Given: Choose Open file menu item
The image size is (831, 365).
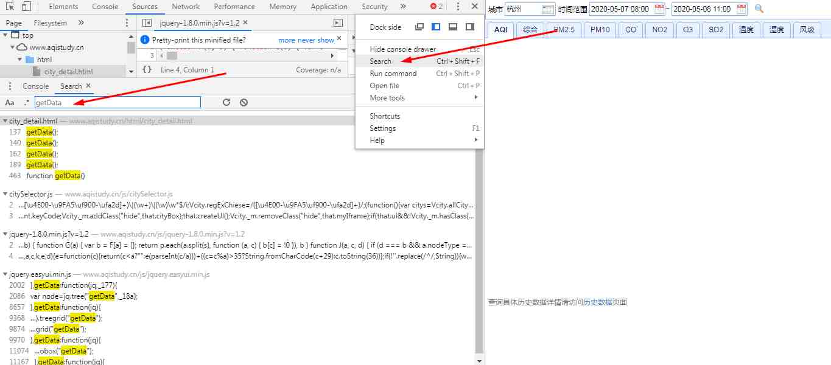Looking at the screenshot, I should (419, 86).
